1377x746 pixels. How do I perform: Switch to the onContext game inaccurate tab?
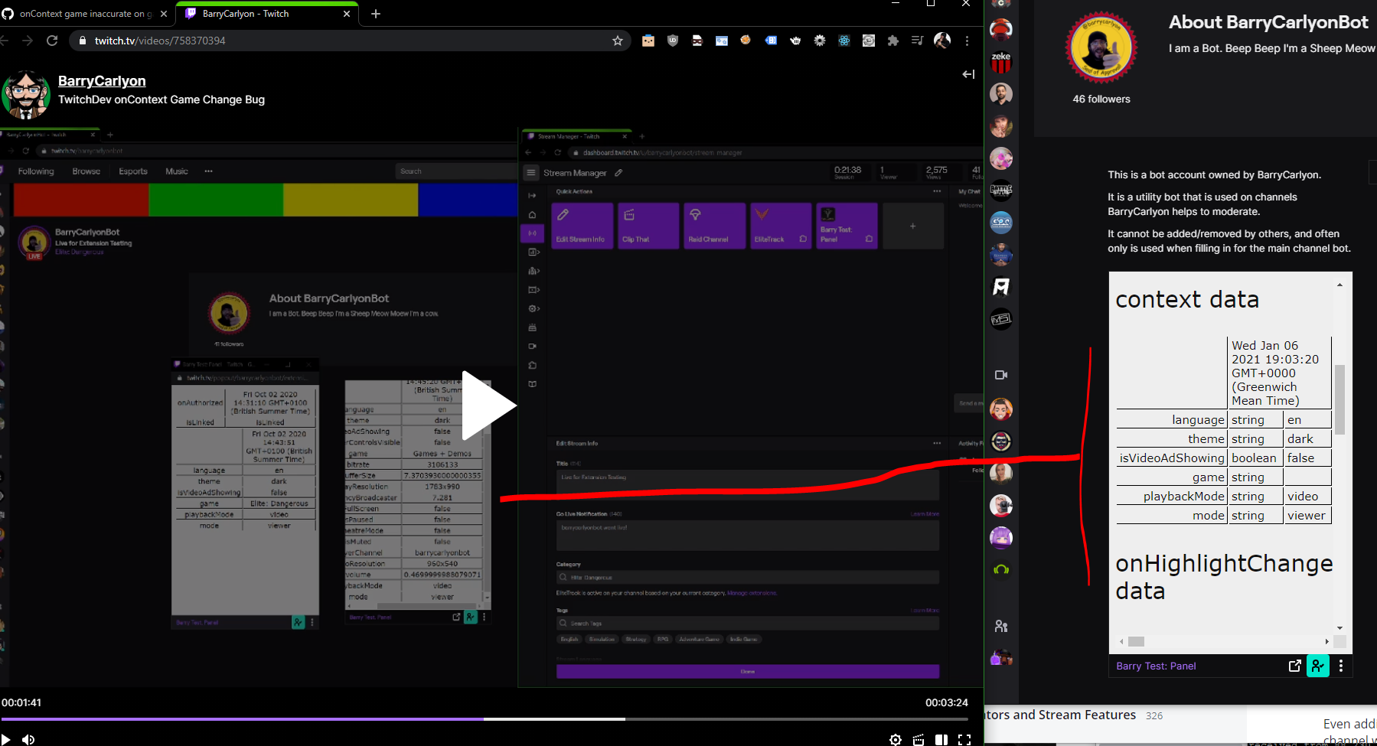tap(84, 14)
